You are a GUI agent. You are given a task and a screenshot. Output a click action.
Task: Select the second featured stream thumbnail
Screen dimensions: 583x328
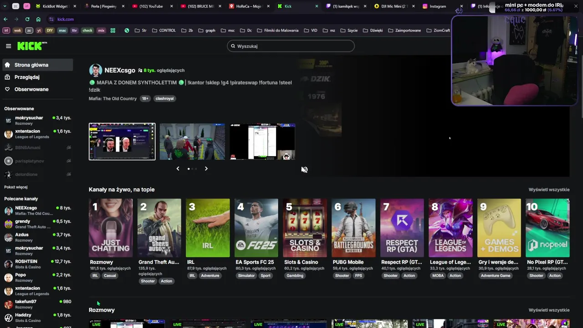[192, 142]
